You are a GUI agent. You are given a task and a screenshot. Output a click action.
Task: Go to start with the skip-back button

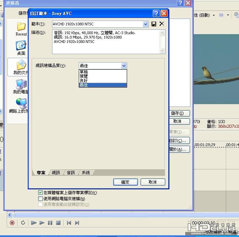[x=69, y=223]
